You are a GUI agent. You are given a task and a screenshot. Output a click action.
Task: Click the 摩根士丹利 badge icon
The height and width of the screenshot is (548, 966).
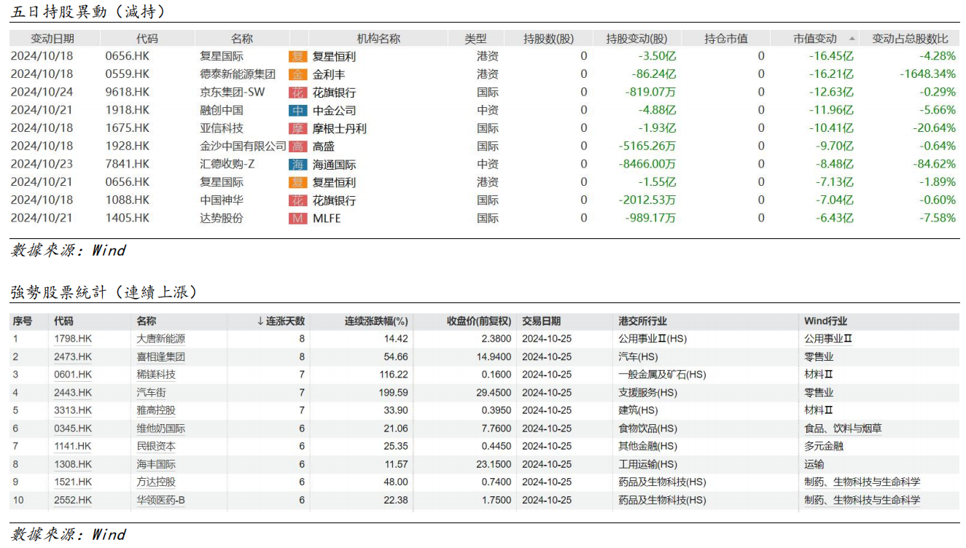pos(297,128)
